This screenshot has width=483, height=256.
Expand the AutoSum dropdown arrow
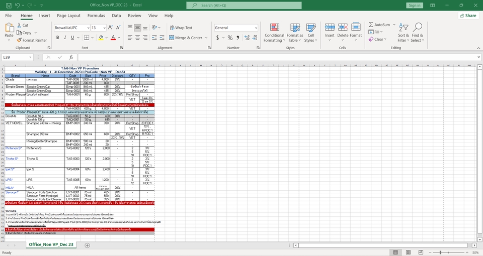(x=394, y=25)
